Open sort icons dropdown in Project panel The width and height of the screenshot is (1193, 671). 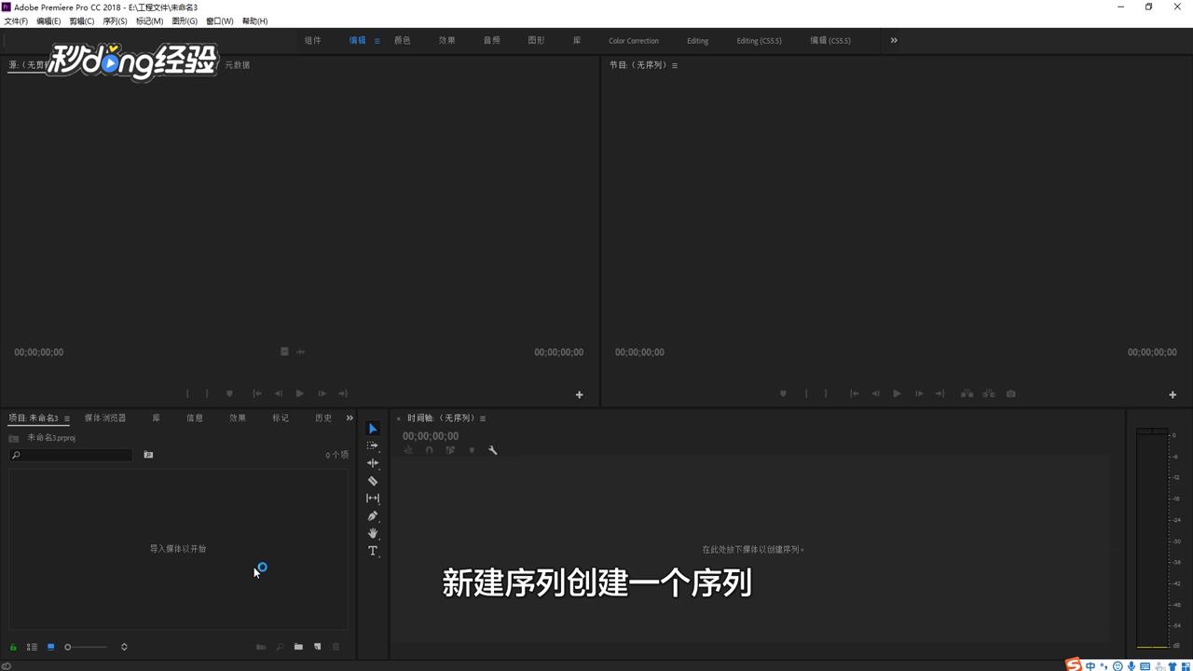tap(124, 647)
